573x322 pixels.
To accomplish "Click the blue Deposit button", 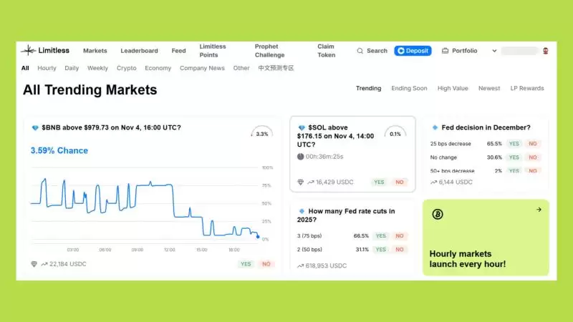I will tap(413, 51).
